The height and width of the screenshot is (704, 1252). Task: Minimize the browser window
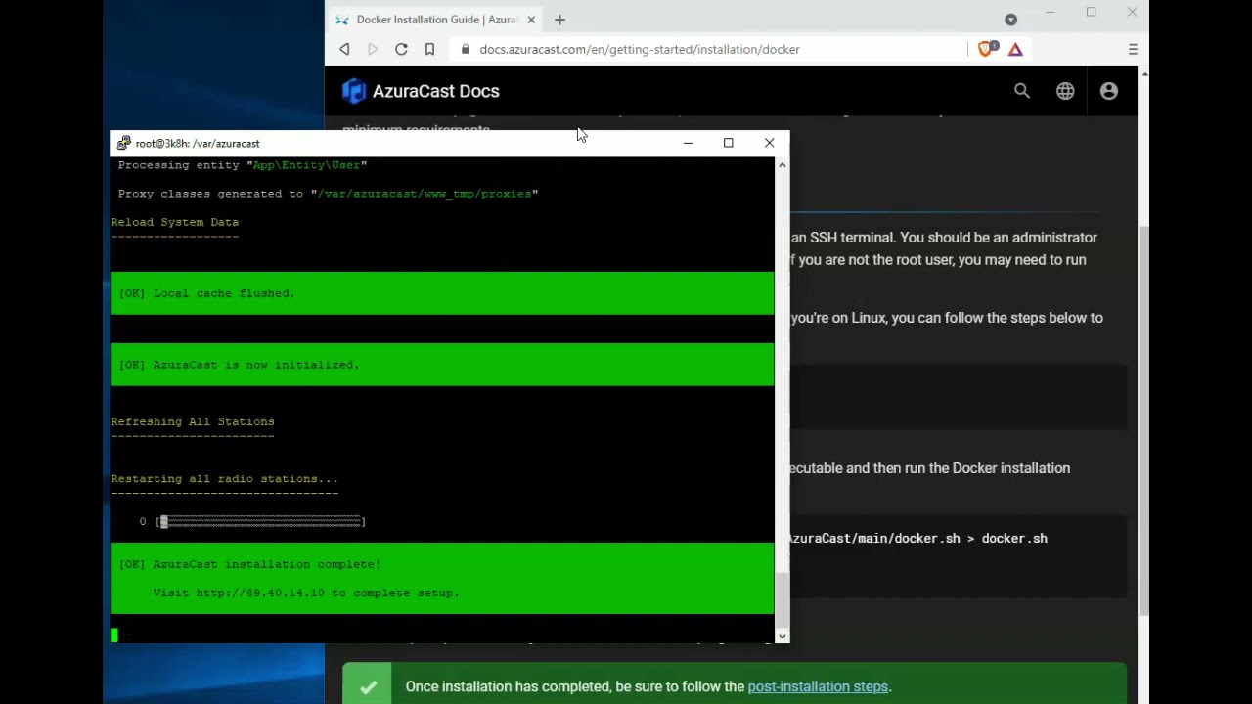[1050, 13]
